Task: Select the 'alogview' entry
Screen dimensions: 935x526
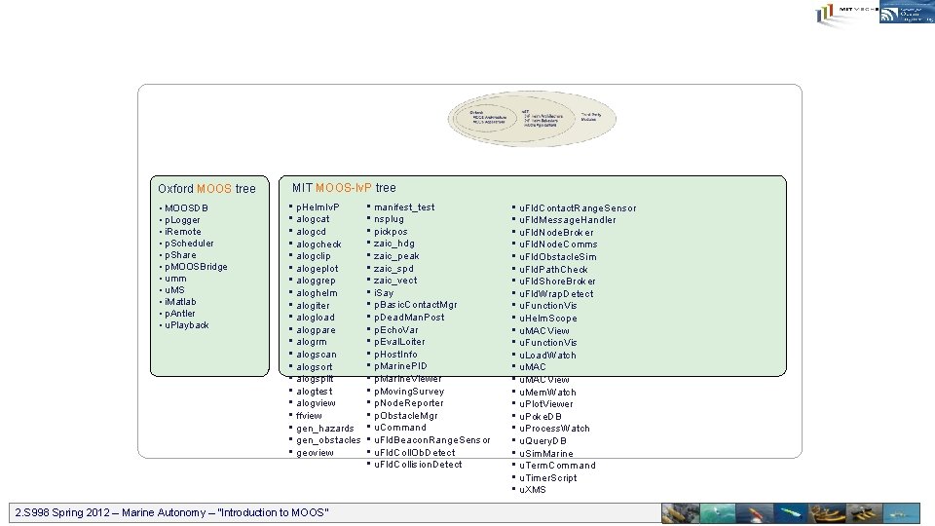Action: (x=316, y=403)
